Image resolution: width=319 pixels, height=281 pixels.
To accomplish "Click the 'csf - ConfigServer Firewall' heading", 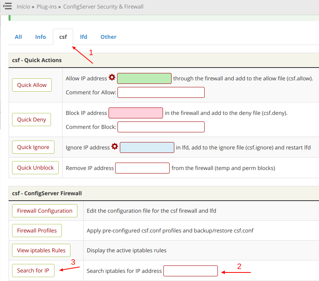I will (x=47, y=193).
